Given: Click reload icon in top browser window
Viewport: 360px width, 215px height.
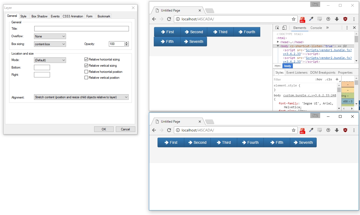Looking at the screenshot, I should click(x=169, y=19).
